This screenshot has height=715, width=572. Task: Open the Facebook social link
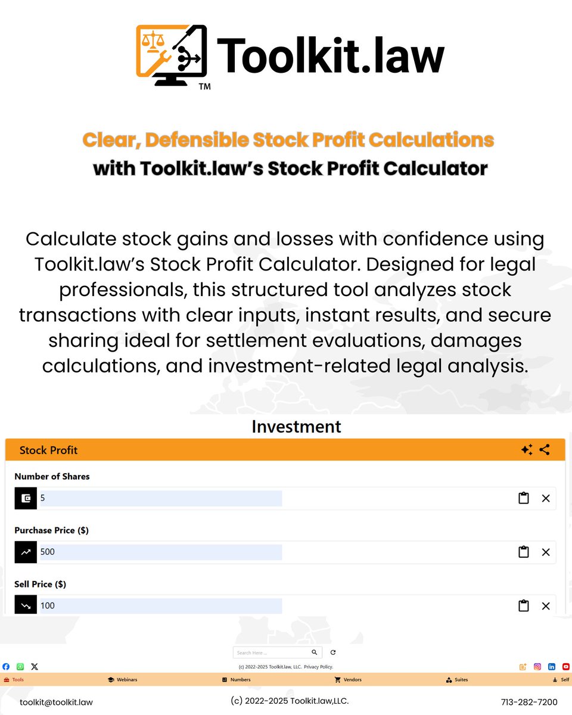(6, 667)
